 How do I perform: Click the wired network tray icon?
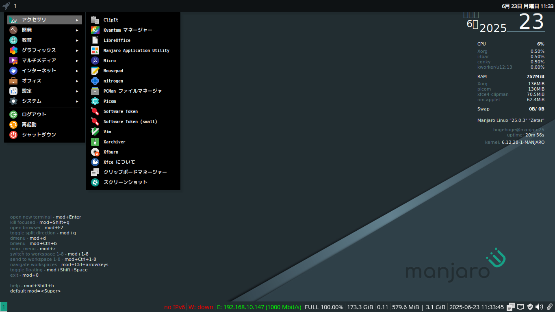click(x=520, y=307)
